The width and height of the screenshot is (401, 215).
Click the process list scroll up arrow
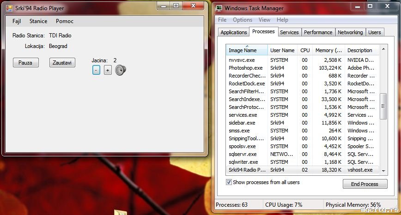coord(383,49)
